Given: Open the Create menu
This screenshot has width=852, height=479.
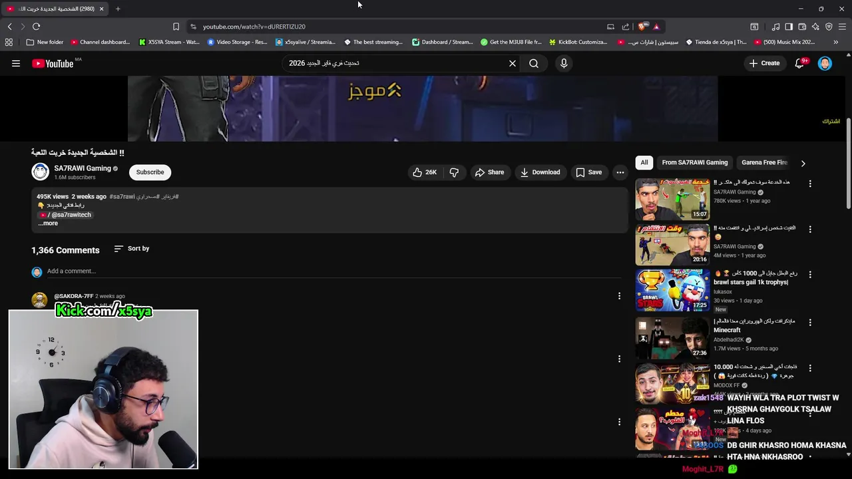Looking at the screenshot, I should (x=764, y=63).
